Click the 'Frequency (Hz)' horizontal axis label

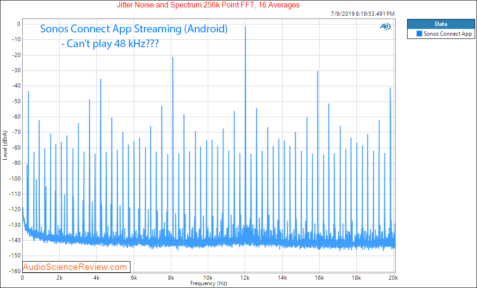[x=208, y=283]
